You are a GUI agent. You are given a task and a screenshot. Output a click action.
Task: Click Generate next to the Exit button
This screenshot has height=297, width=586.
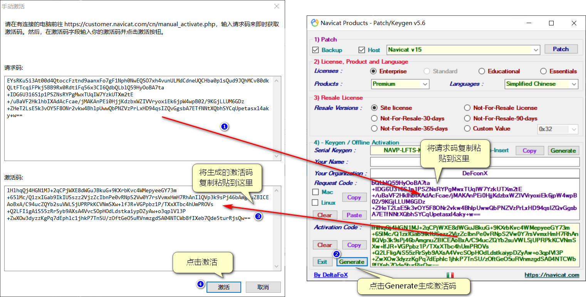(x=352, y=262)
